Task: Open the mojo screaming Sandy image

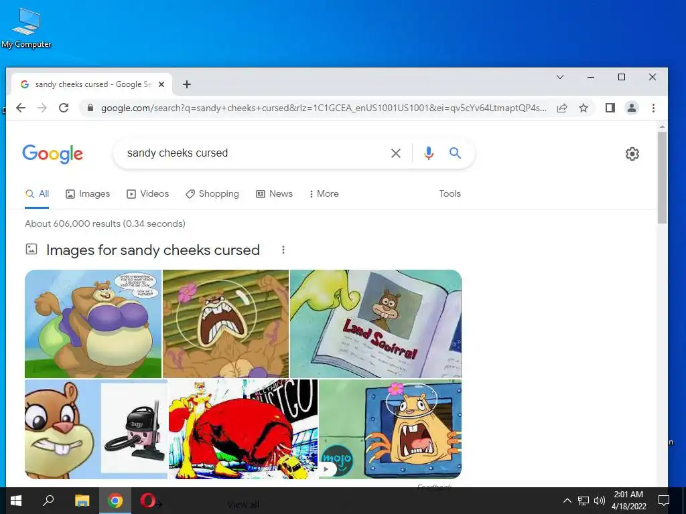Action: click(391, 429)
